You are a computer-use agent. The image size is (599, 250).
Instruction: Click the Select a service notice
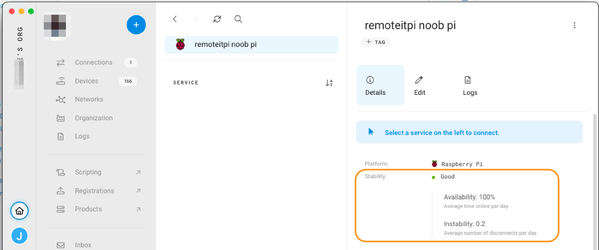pos(469,132)
